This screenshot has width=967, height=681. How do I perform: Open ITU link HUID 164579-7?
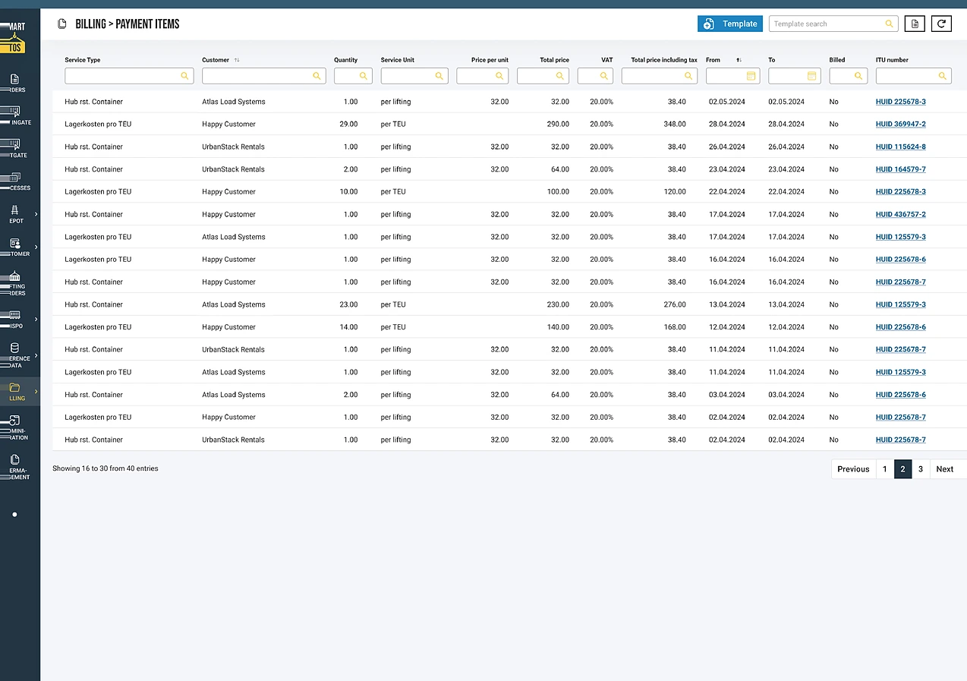click(x=900, y=170)
